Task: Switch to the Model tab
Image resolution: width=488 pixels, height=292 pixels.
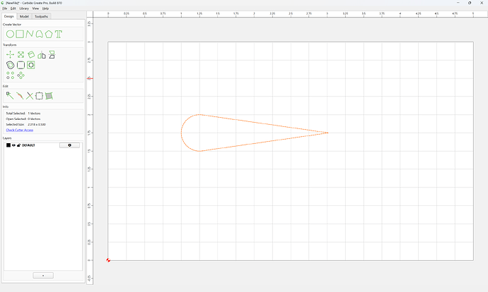Action: (x=24, y=16)
